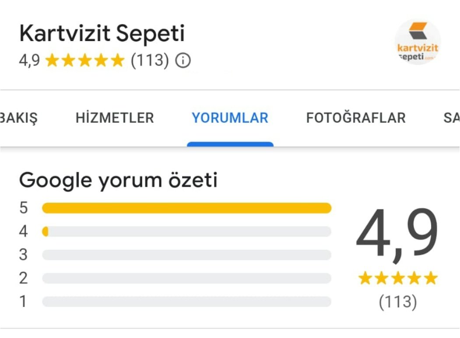Click the middle star in the summary rating
The height and width of the screenshot is (338, 460).
coord(397,277)
